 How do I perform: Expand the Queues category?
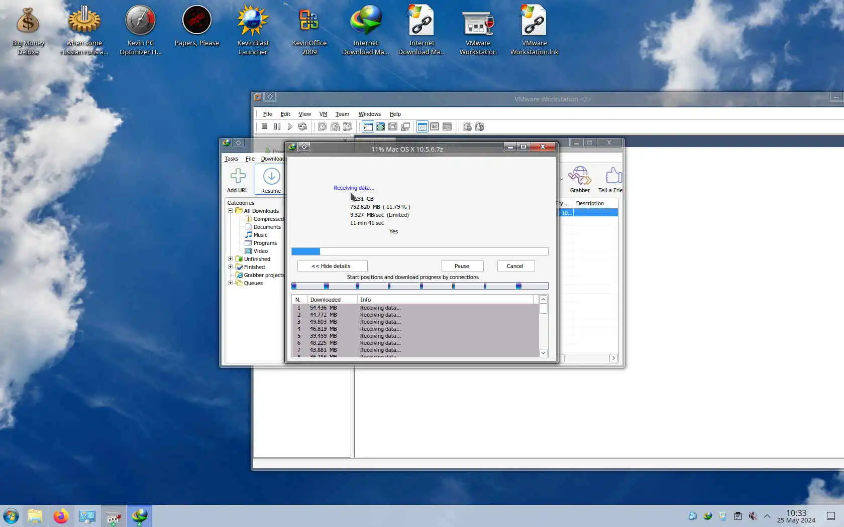(x=231, y=283)
